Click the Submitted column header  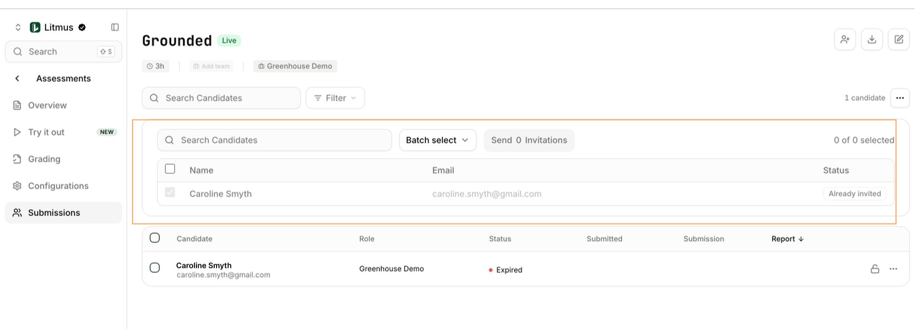coord(605,239)
